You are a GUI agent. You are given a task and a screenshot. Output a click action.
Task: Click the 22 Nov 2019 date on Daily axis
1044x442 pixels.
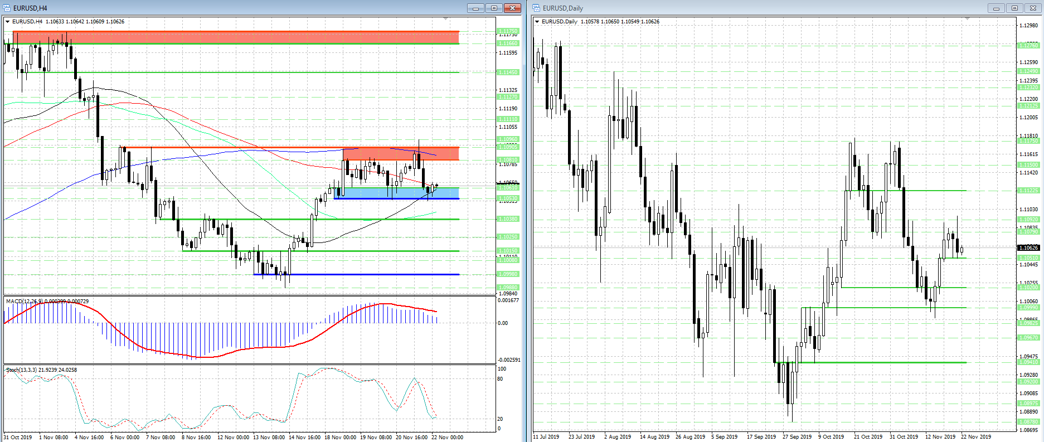[975, 437]
